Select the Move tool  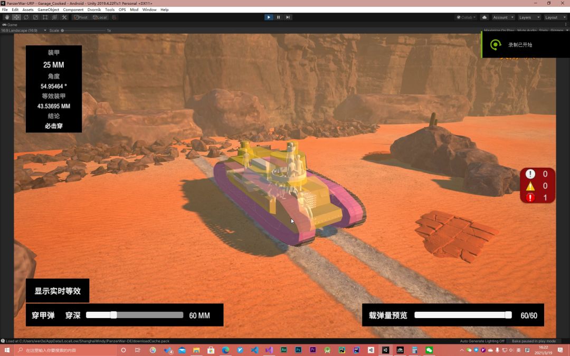pyautogui.click(x=16, y=17)
